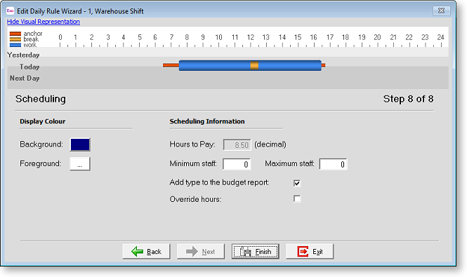Click the Exo app icon in title bar
The height and width of the screenshot is (277, 467).
pos(10,11)
